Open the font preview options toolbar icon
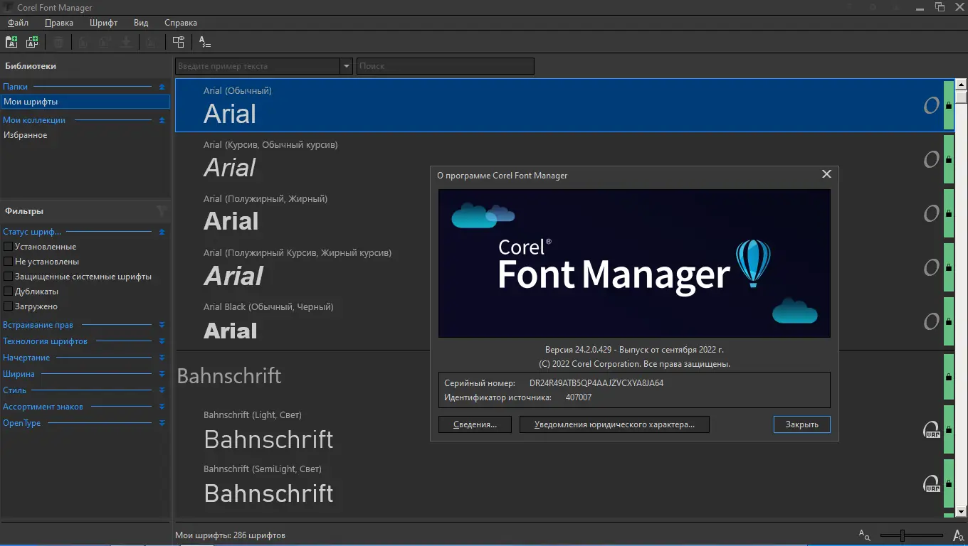The image size is (968, 546). (x=205, y=42)
